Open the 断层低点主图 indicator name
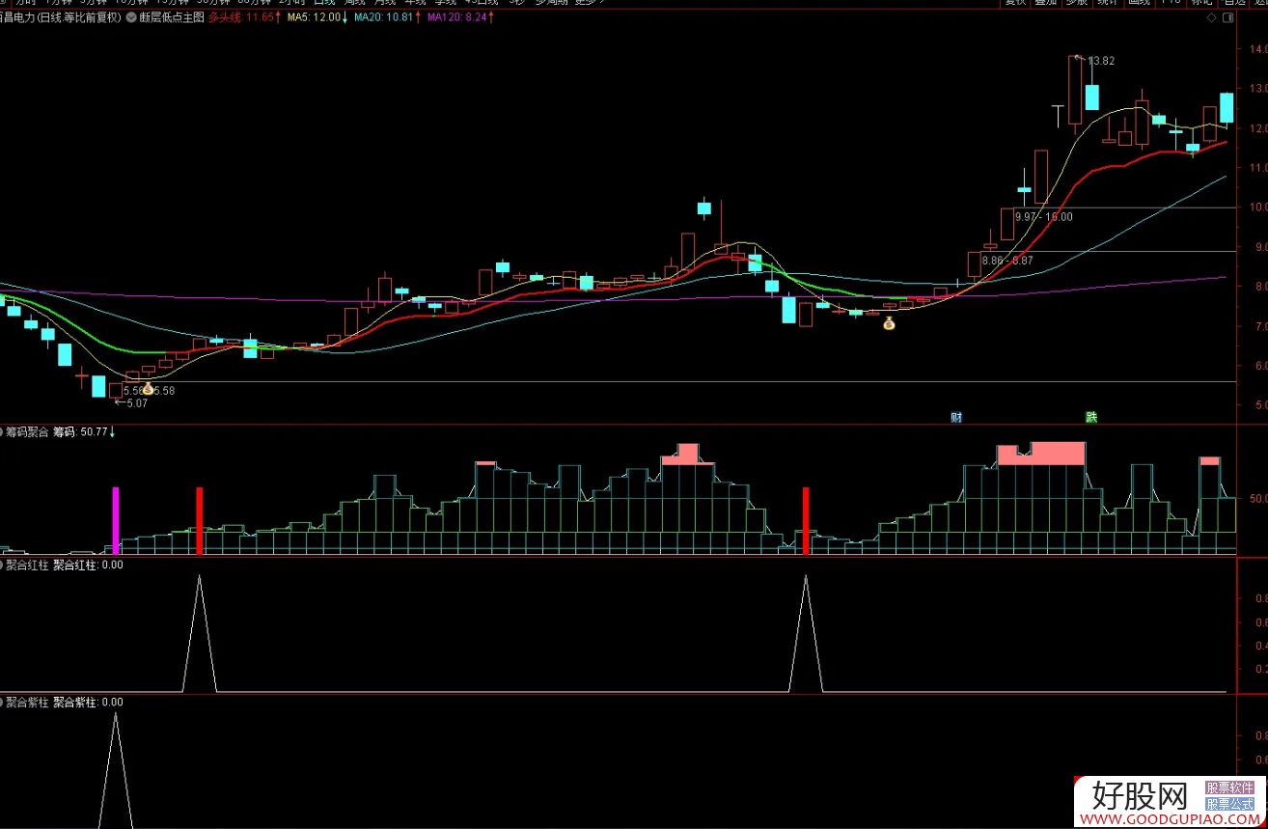 172,17
